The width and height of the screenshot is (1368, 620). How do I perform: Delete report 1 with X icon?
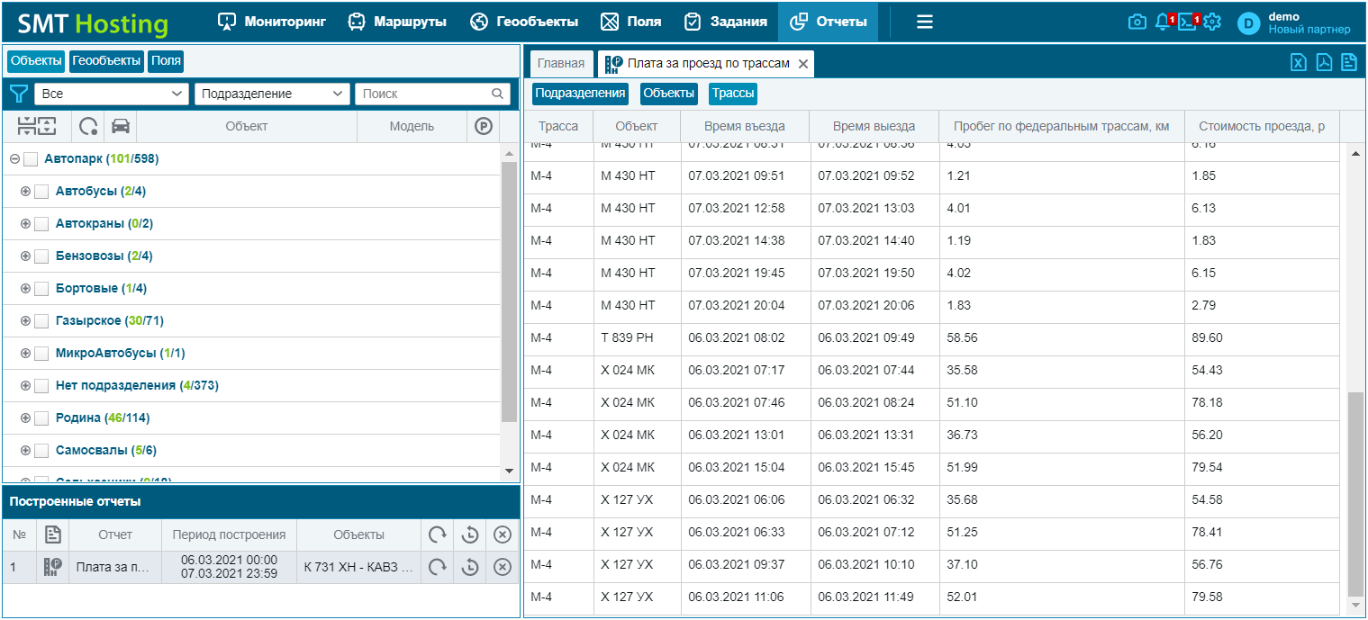pos(503,567)
